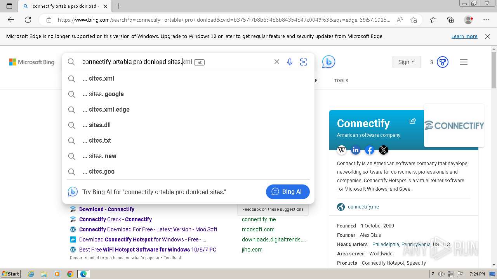Open 'Download - Connectify' result
The image size is (497, 279).
pos(107,209)
